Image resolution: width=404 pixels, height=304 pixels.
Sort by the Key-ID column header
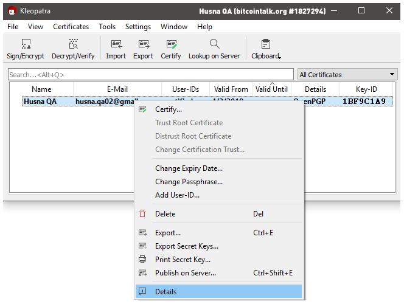click(x=366, y=89)
